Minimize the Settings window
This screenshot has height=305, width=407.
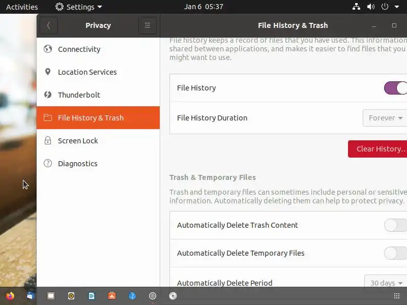click(x=374, y=25)
